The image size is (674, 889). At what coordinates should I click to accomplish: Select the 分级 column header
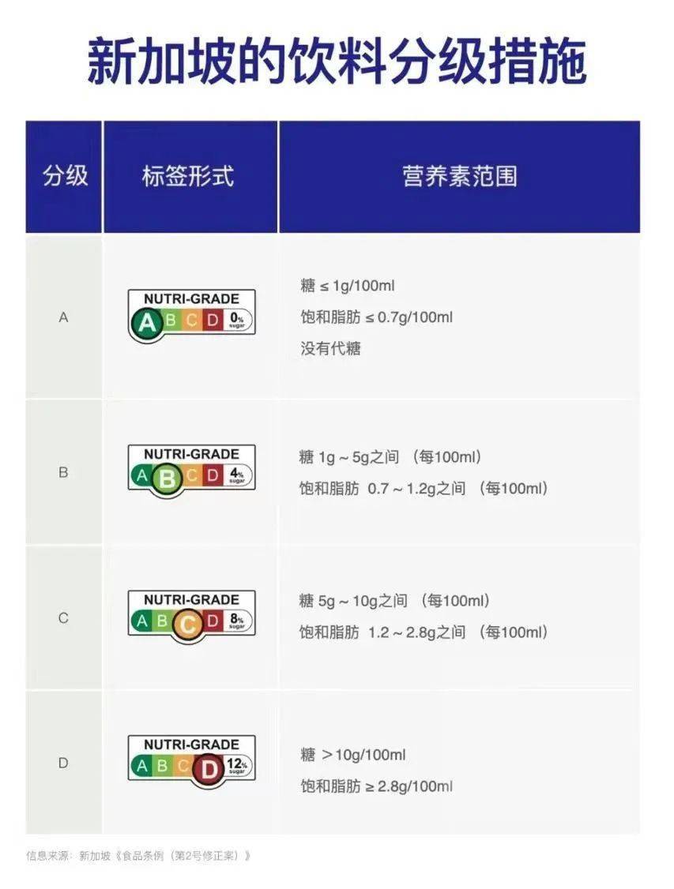point(64,176)
